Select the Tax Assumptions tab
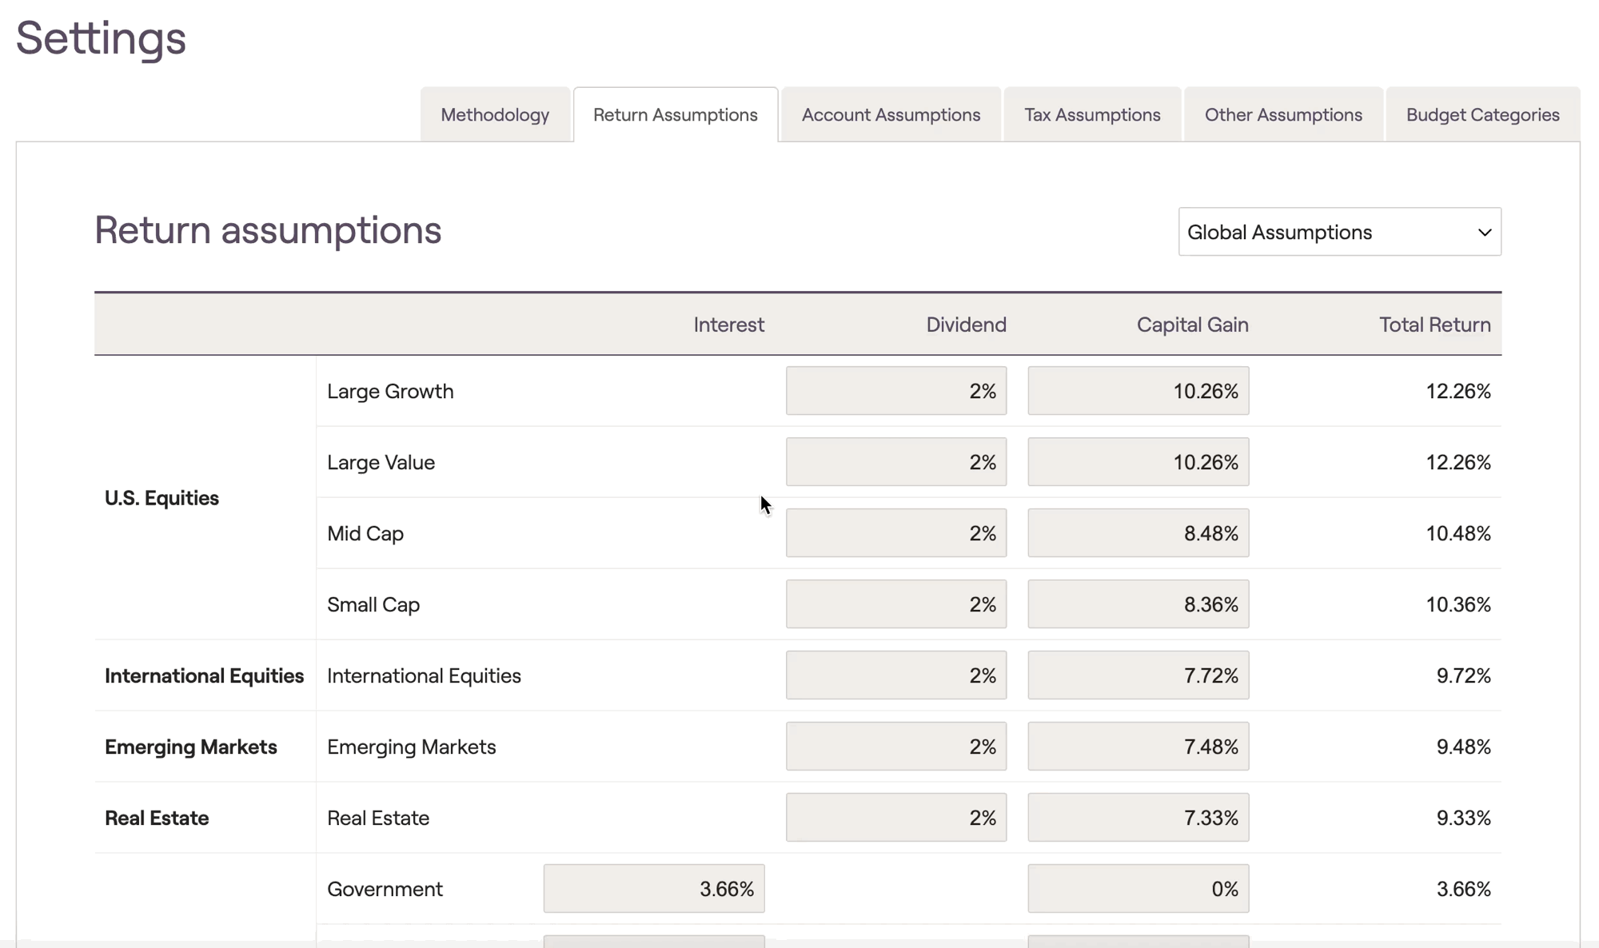 1092,115
